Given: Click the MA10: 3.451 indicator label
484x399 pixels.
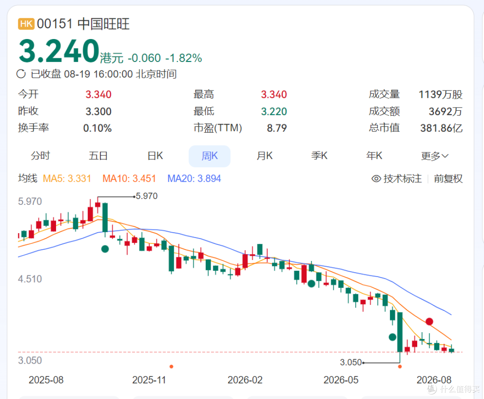Looking at the screenshot, I should (129, 178).
